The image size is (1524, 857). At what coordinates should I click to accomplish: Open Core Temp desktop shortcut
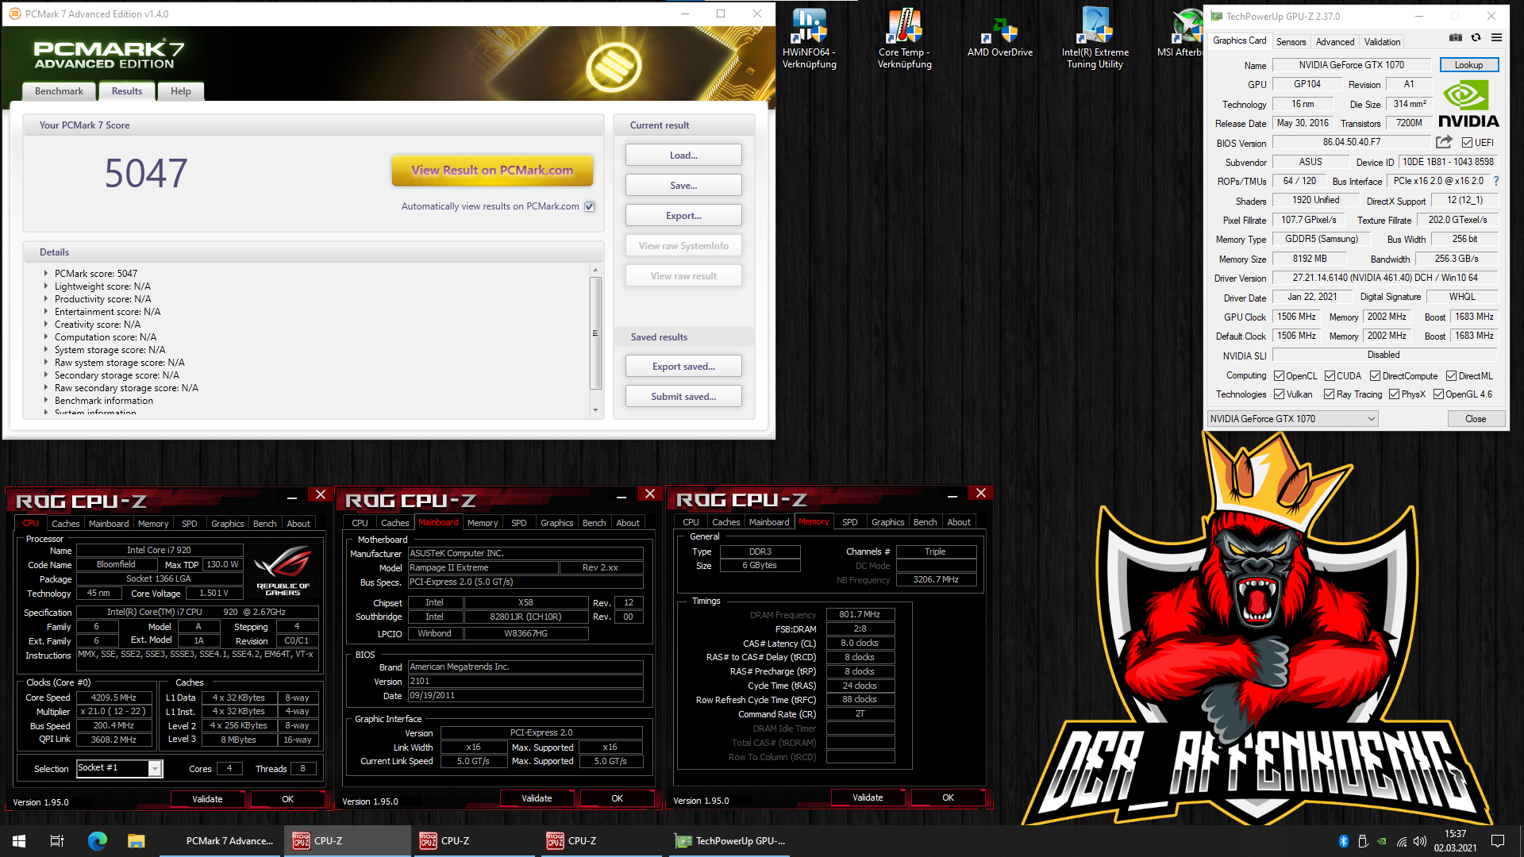[x=904, y=38]
